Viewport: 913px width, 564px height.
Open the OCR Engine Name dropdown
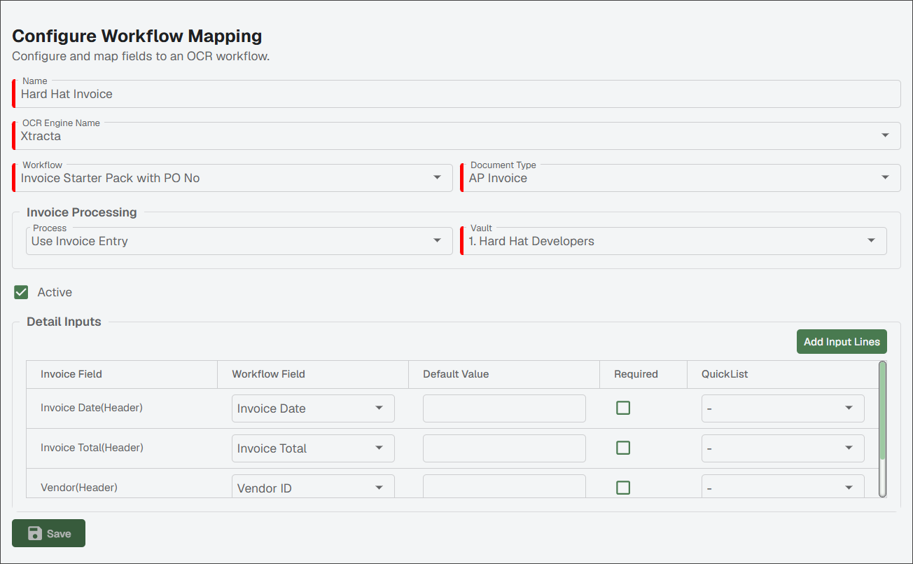point(456,136)
